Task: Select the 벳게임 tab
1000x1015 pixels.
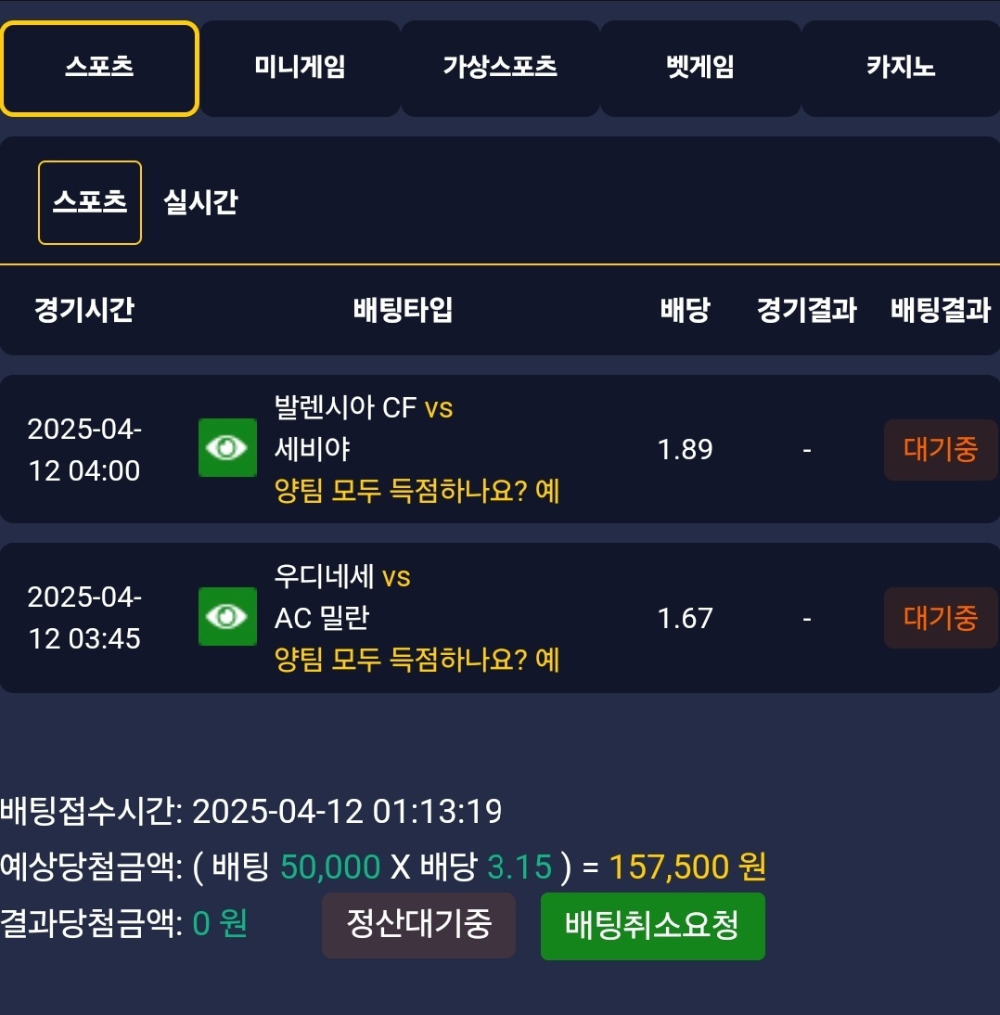Action: tap(700, 69)
